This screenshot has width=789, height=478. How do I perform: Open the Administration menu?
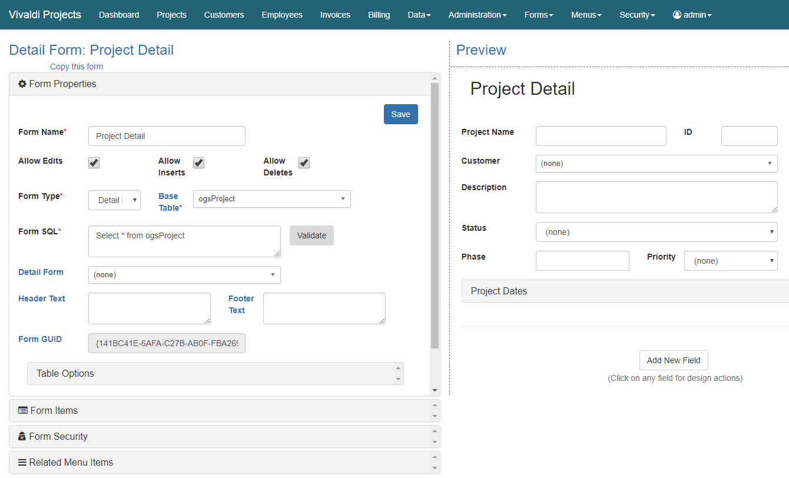pyautogui.click(x=477, y=15)
